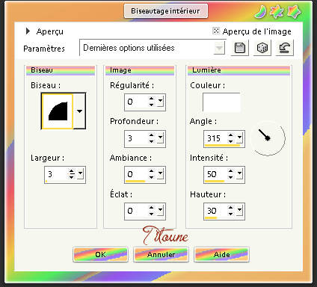Screen dimensions: 317x287
Task: Expand the Aperçu preview triangle
Action: click(x=28, y=31)
